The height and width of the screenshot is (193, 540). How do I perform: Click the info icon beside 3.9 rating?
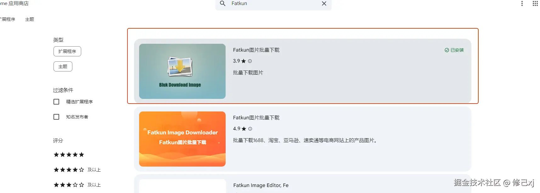pyautogui.click(x=250, y=61)
